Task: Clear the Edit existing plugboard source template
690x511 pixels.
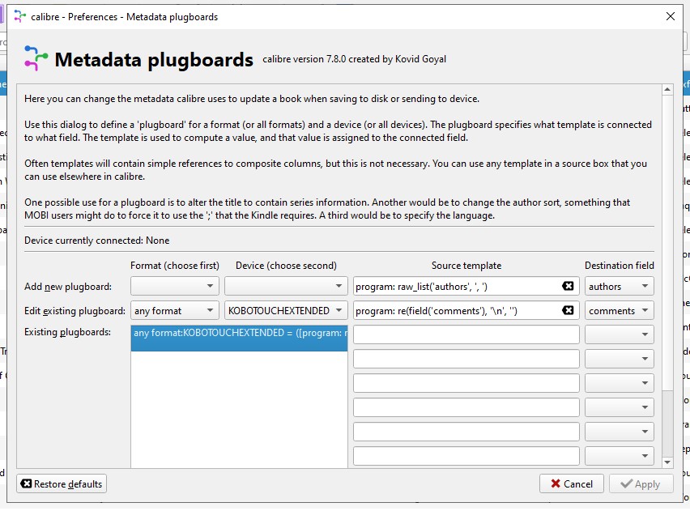Action: pos(568,310)
